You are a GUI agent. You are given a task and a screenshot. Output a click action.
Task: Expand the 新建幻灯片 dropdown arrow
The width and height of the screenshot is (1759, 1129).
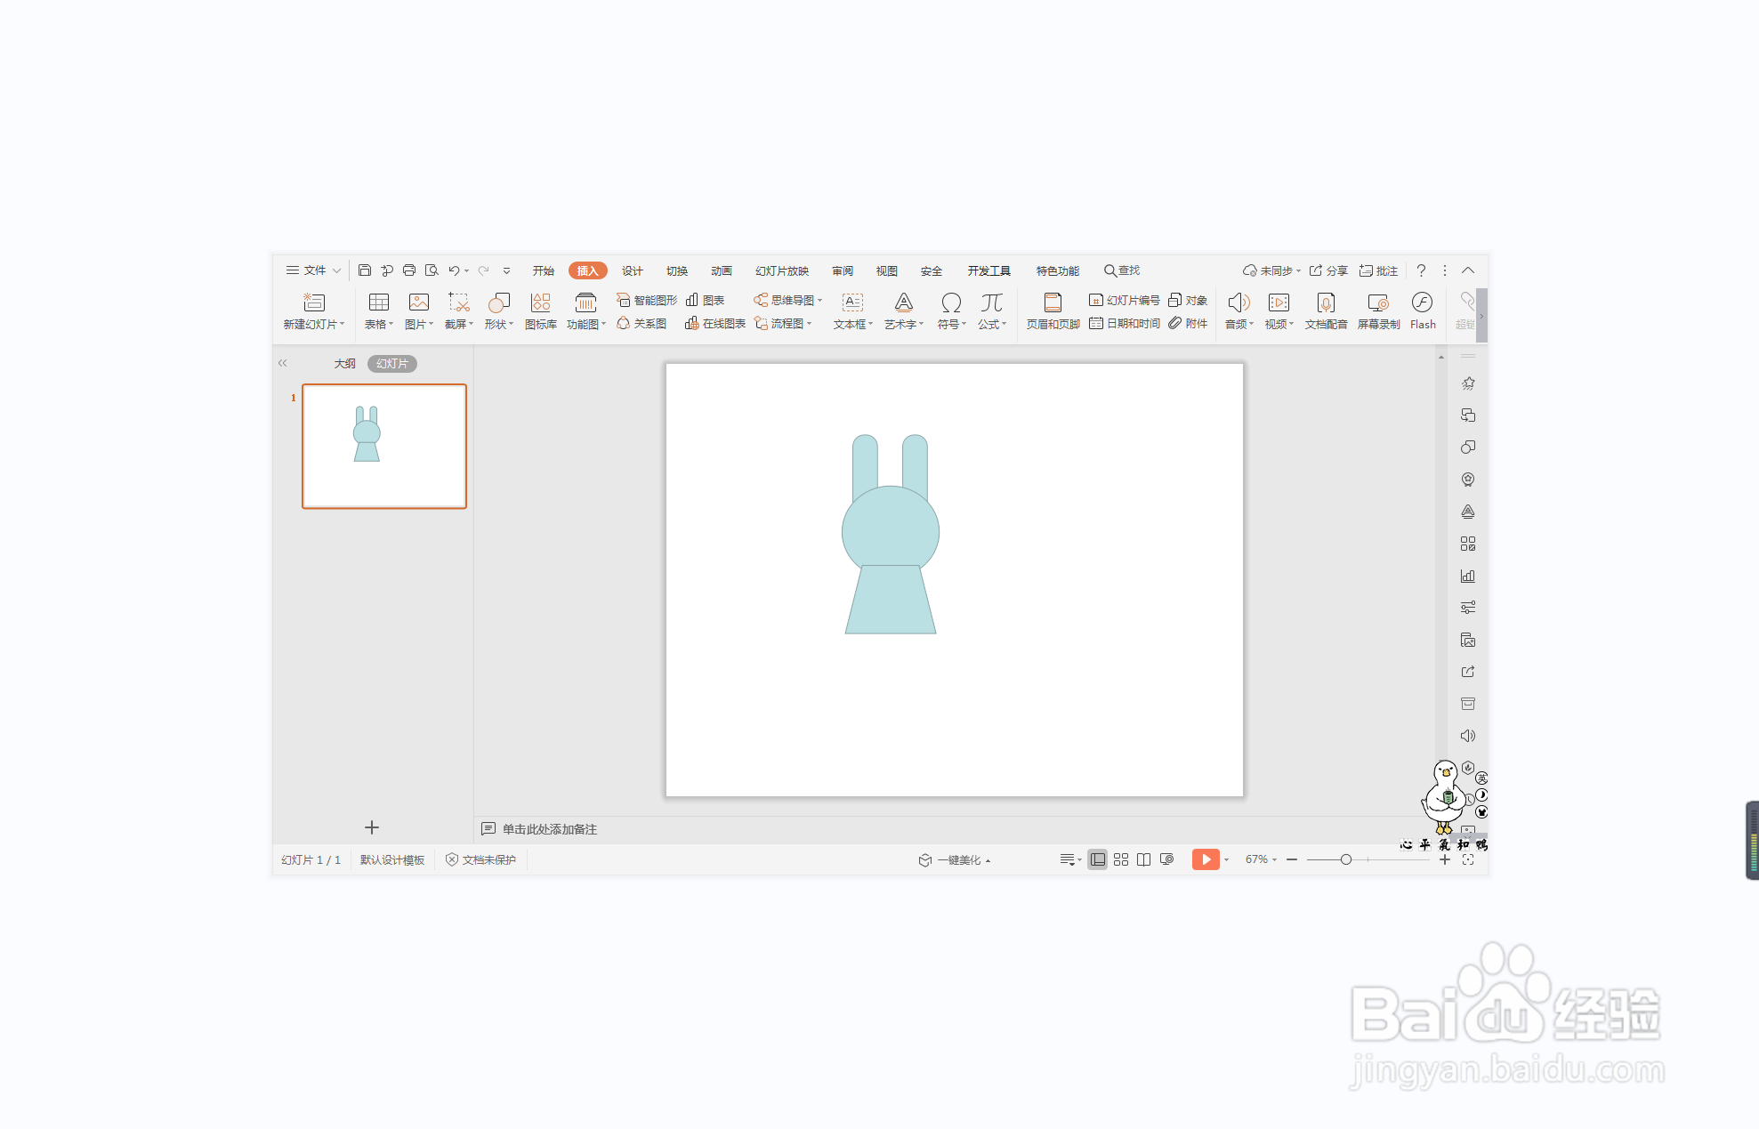pyautogui.click(x=343, y=325)
